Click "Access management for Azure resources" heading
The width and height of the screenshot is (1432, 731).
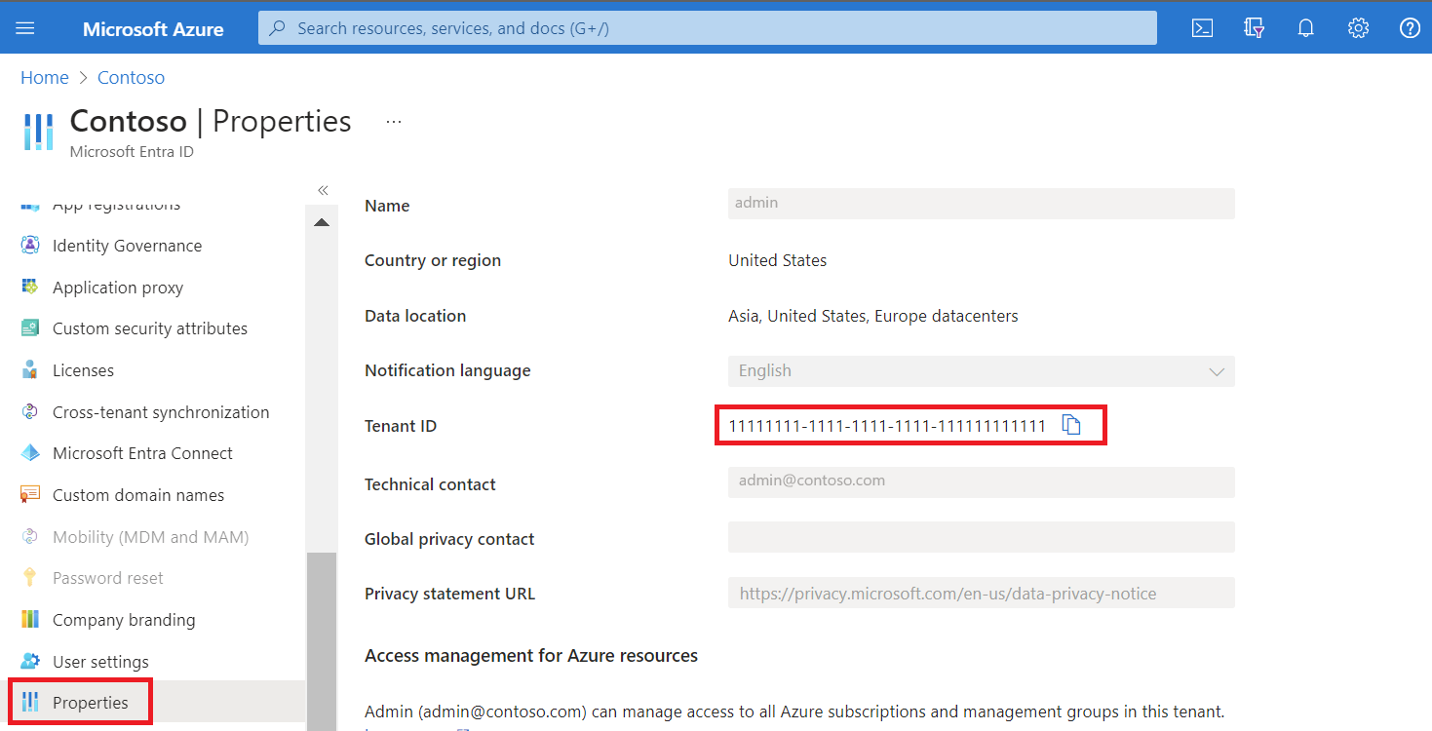531,656
